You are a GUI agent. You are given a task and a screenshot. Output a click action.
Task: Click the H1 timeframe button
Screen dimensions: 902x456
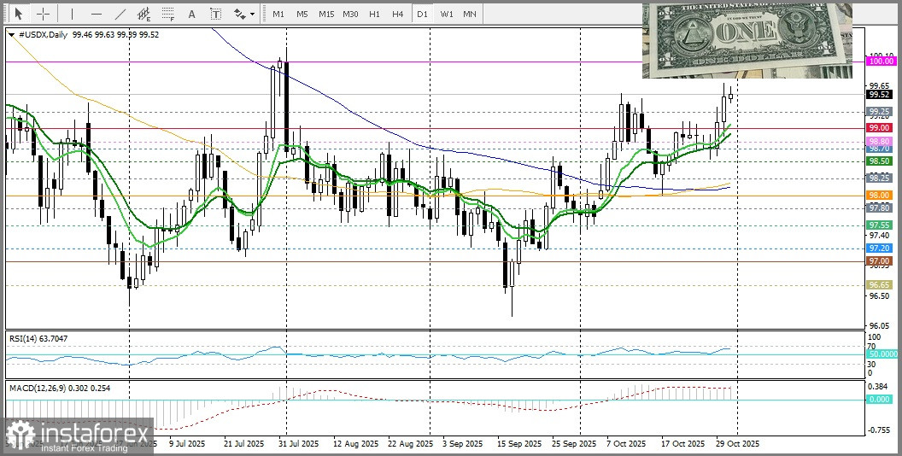(374, 14)
